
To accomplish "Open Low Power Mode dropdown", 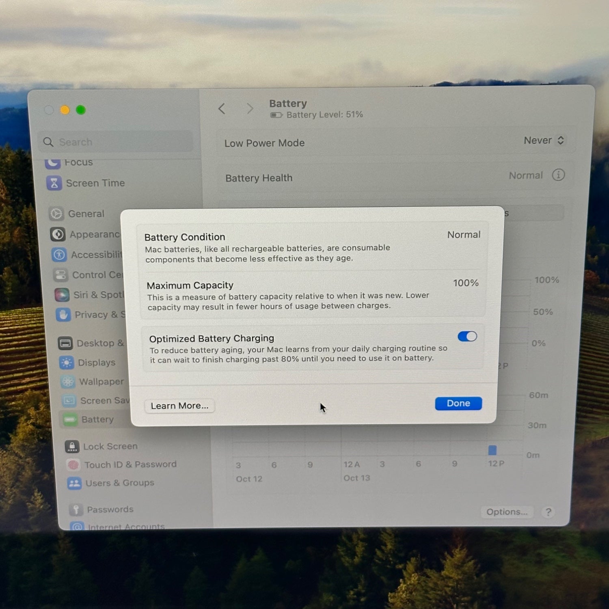I will tap(543, 140).
